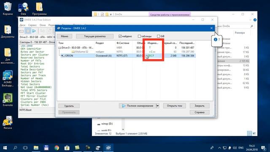The width and height of the screenshot is (270, 152).
Task: Click the Справка button
Action: (200, 112)
